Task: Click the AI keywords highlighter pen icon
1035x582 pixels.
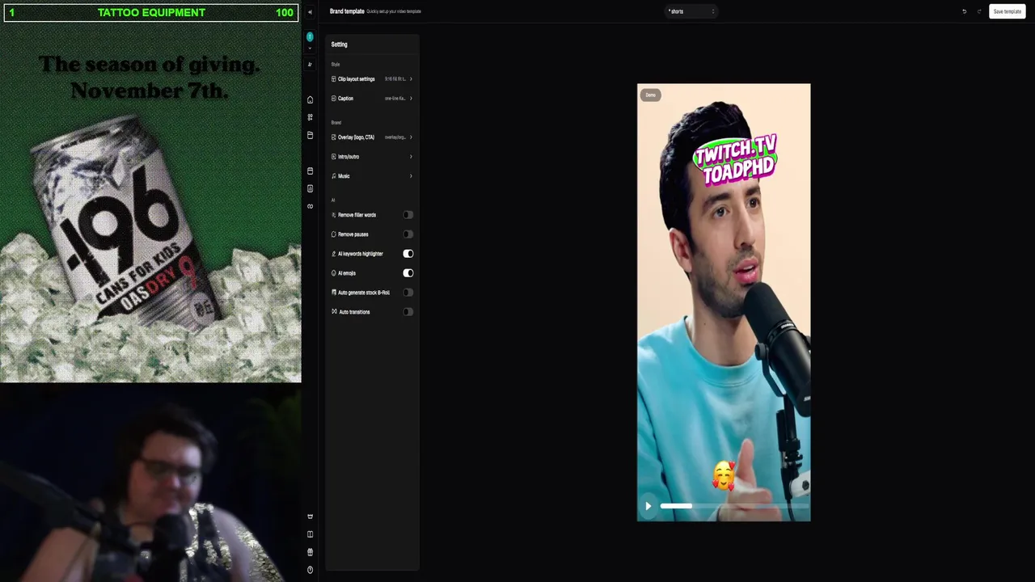Action: point(334,254)
